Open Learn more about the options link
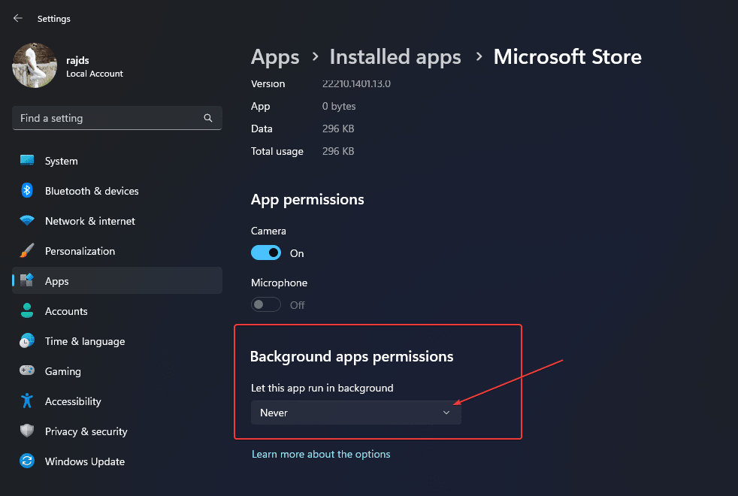Image resolution: width=738 pixels, height=496 pixels. tap(321, 454)
